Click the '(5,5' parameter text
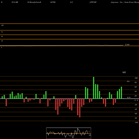The image size is (139, 139). 71,2
